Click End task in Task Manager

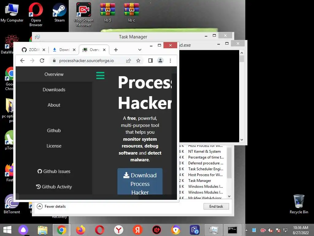pyautogui.click(x=216, y=206)
